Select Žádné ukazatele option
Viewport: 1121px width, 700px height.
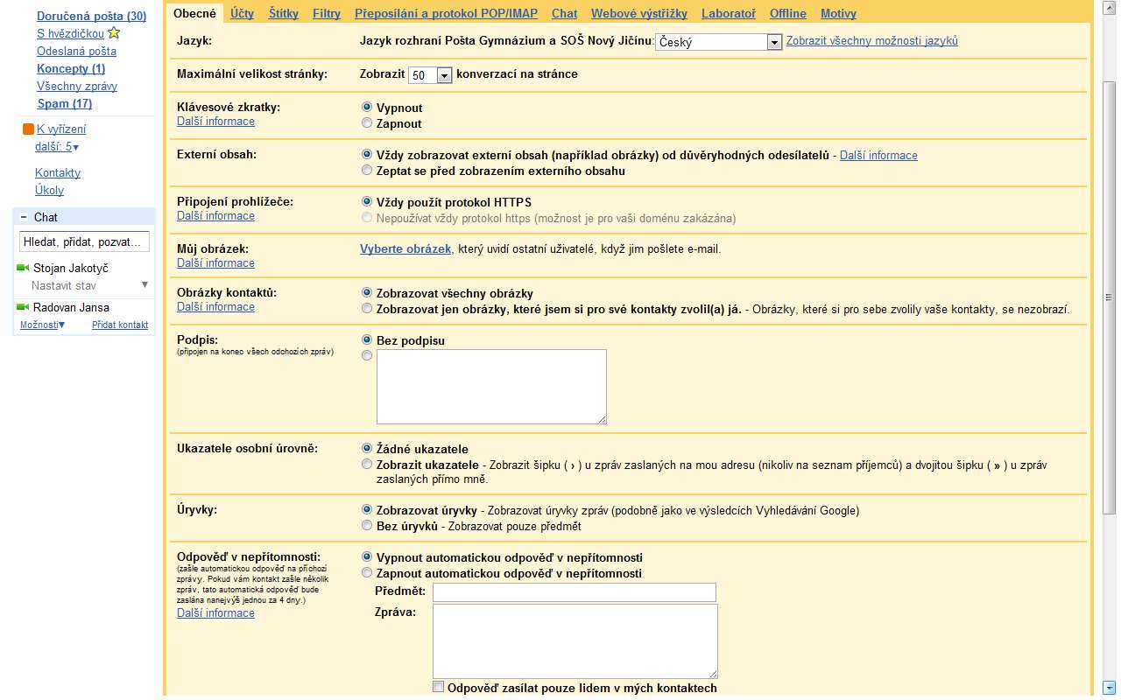(367, 448)
